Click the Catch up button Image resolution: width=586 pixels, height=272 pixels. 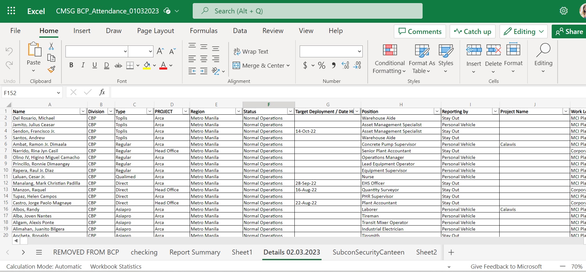click(472, 31)
